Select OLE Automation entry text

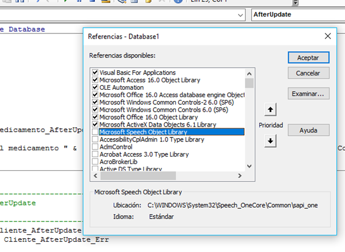click(x=121, y=87)
